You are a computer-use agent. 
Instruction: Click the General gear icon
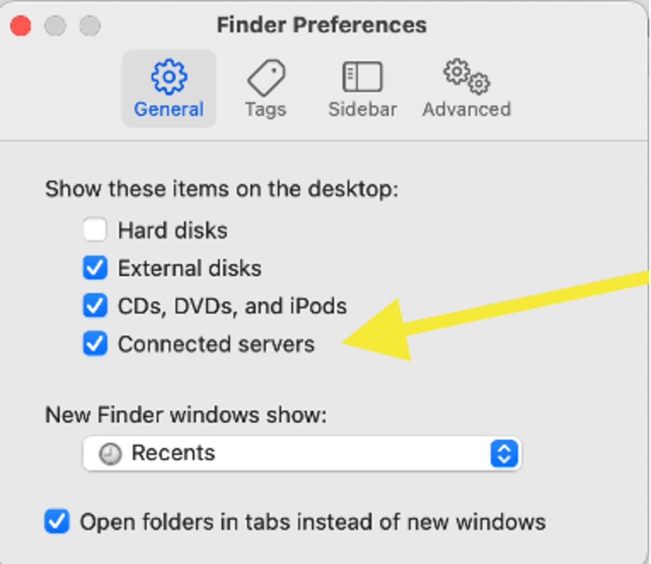pyautogui.click(x=169, y=77)
